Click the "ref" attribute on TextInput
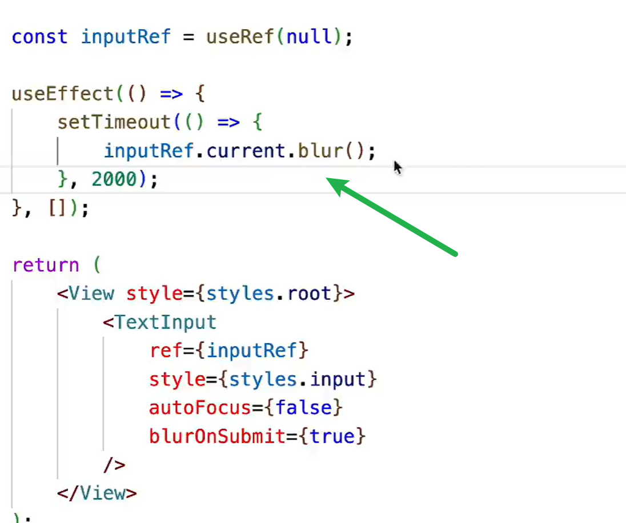This screenshot has height=523, width=626. (x=166, y=351)
